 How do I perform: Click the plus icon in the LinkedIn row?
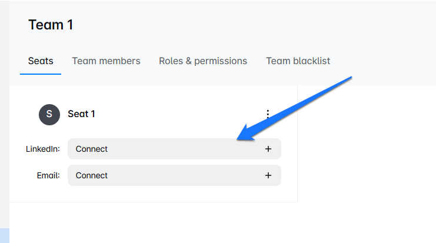(x=268, y=149)
